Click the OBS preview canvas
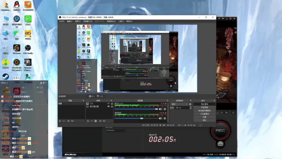 pos(137,59)
